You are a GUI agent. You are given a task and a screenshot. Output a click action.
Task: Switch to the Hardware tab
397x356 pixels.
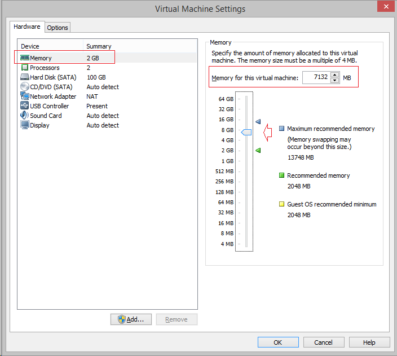(27, 27)
